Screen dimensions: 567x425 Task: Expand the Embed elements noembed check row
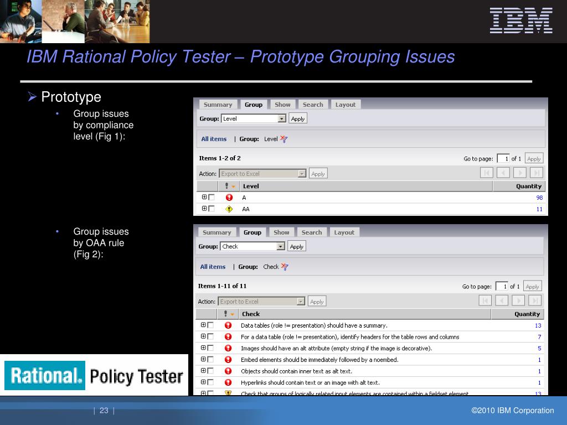point(203,359)
